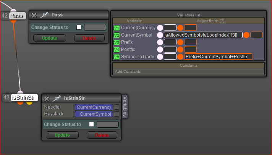Click the Postfix variable name
The height and width of the screenshot is (155, 272).
click(x=128, y=50)
